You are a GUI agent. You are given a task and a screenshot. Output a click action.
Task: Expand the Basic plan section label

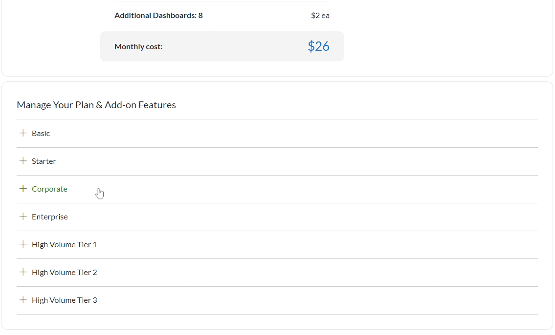(41, 133)
